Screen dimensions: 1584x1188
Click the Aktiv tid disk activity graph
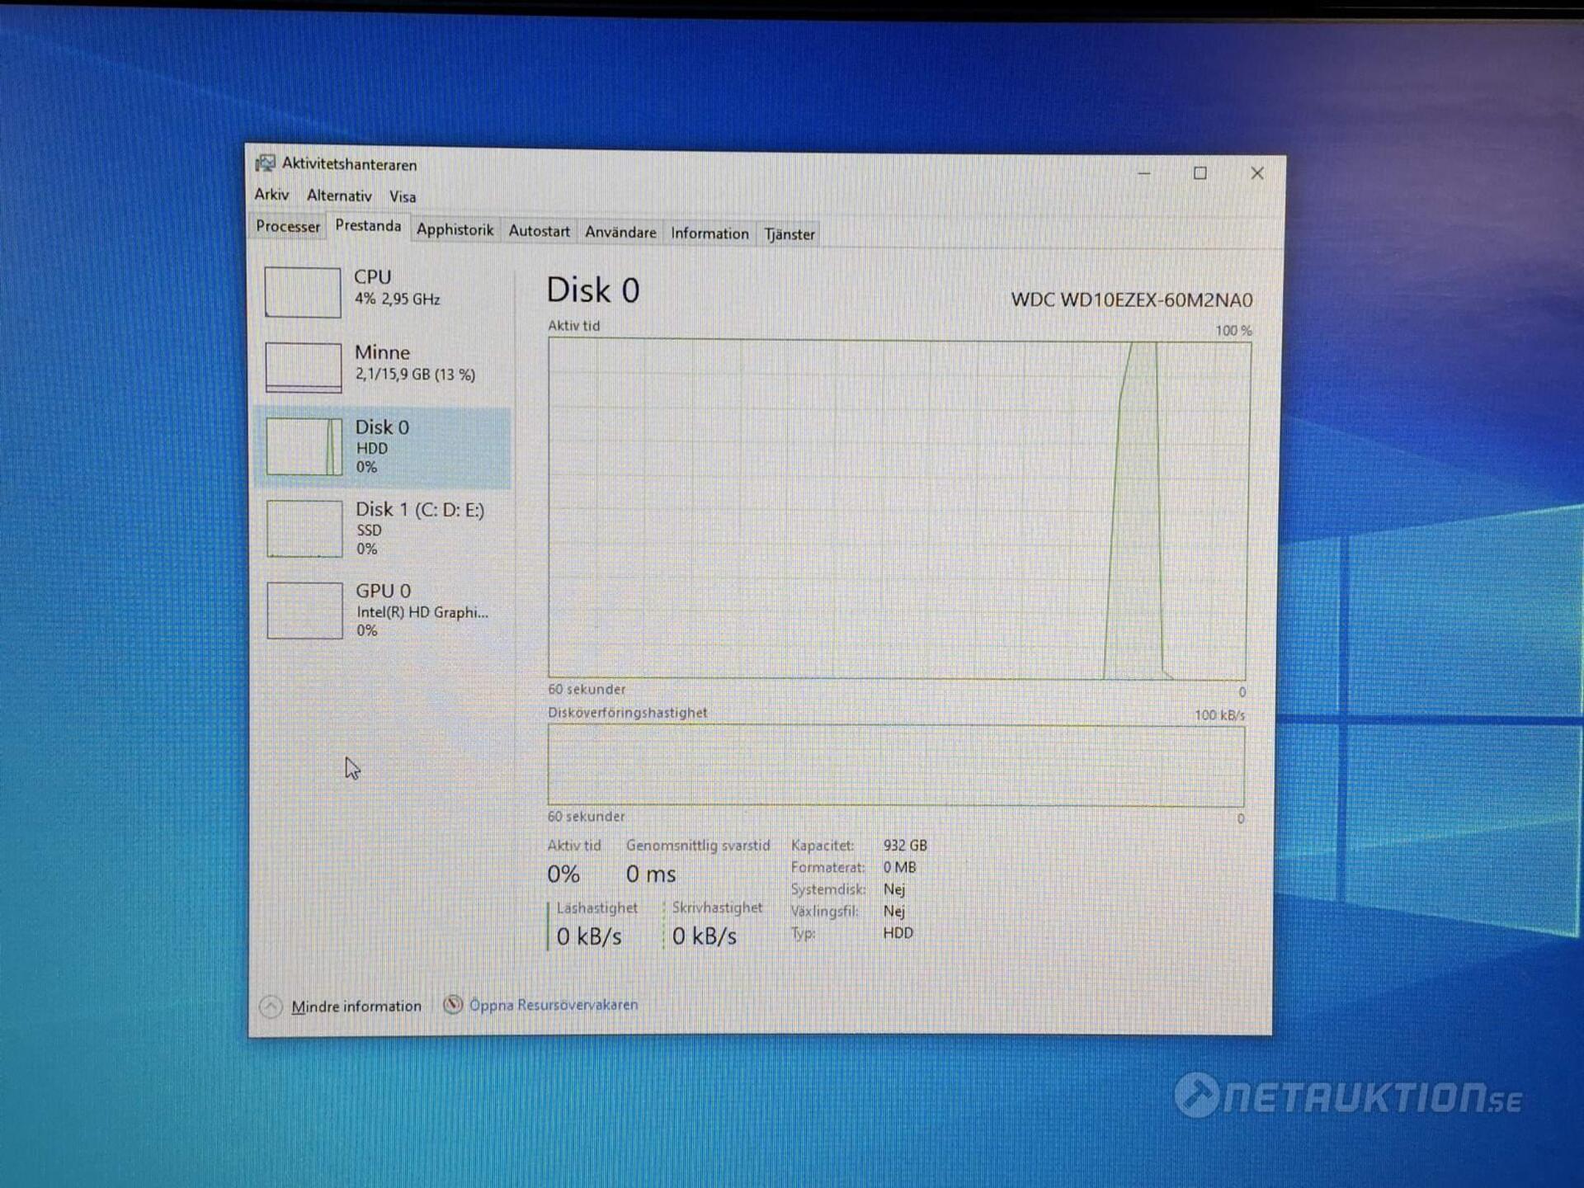pos(898,510)
